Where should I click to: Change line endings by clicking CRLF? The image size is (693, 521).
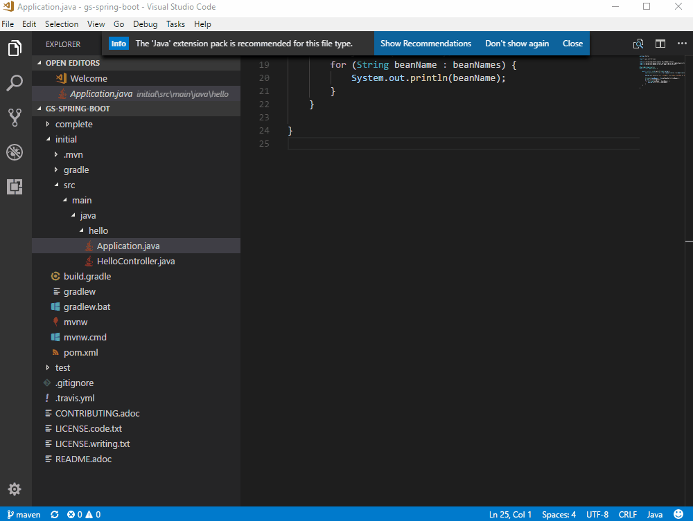[627, 514]
